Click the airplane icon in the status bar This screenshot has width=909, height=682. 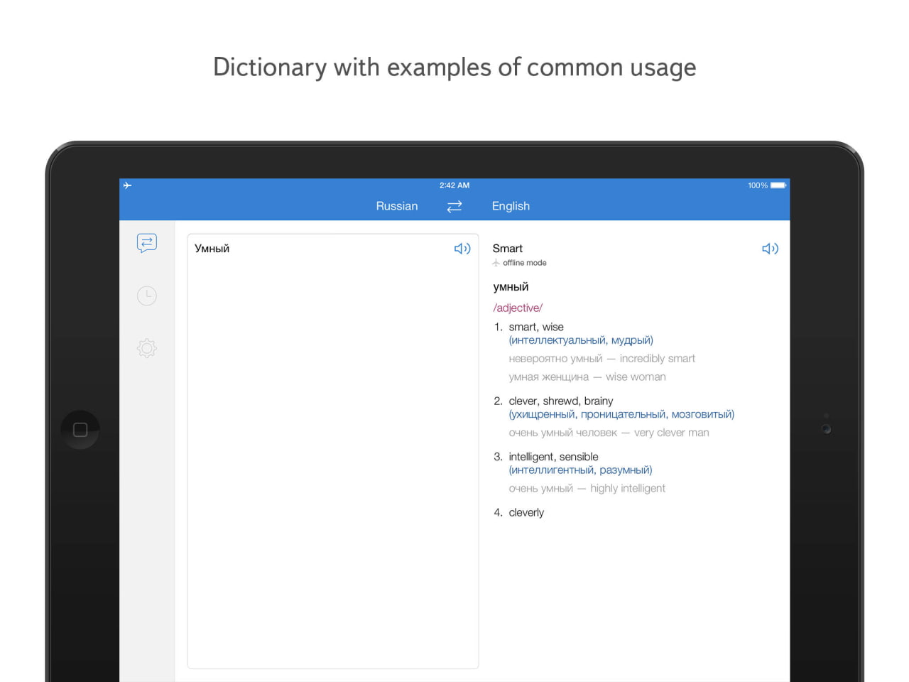[x=128, y=185]
